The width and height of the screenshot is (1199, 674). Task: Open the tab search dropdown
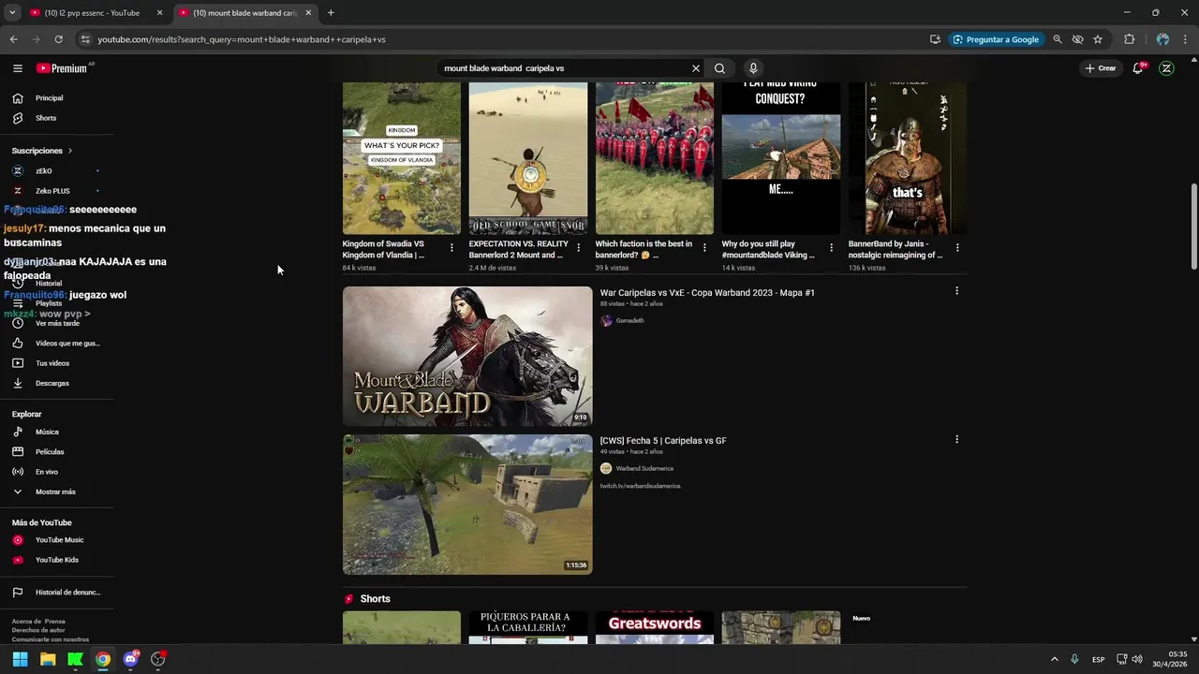tap(11, 13)
